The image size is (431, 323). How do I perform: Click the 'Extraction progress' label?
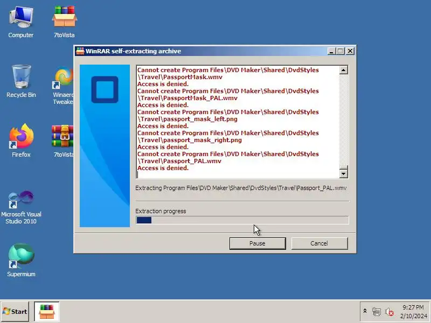(161, 211)
